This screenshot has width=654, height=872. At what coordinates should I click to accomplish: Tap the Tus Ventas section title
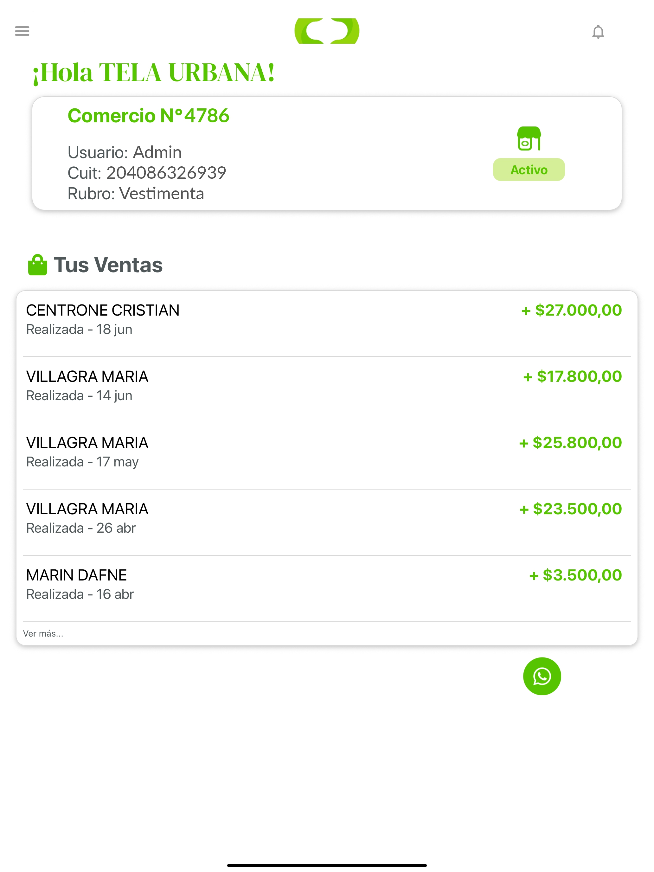[108, 265]
